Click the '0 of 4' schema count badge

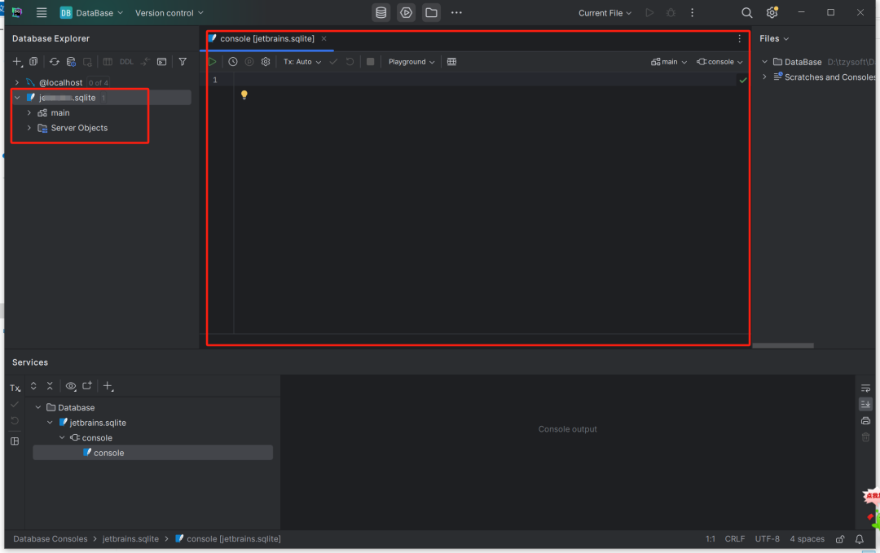[99, 82]
